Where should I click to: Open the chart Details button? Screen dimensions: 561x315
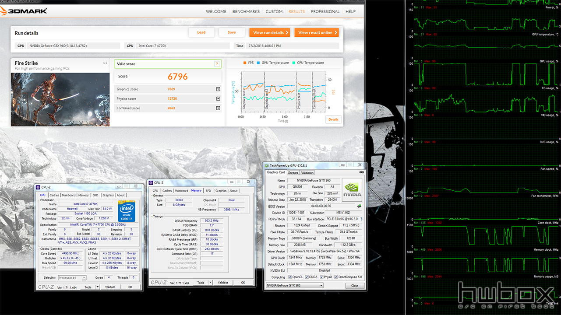click(333, 119)
